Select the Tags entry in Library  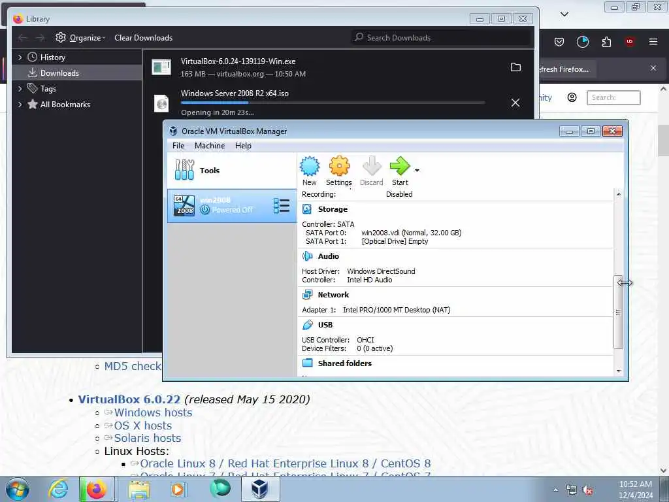(48, 89)
